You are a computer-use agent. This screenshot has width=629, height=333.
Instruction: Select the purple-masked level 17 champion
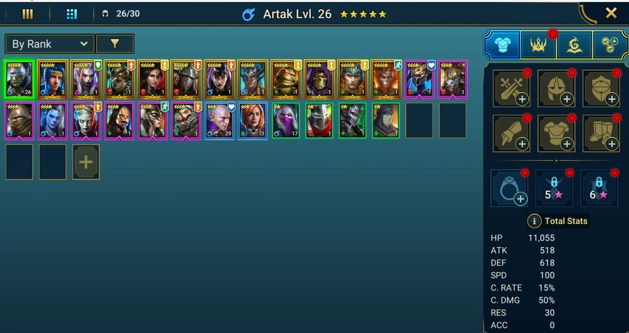point(286,121)
